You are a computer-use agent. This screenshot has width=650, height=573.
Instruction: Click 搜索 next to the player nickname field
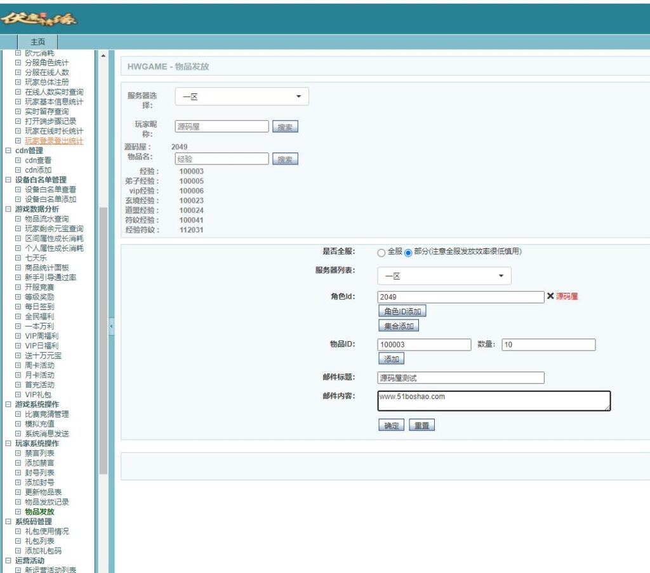285,126
